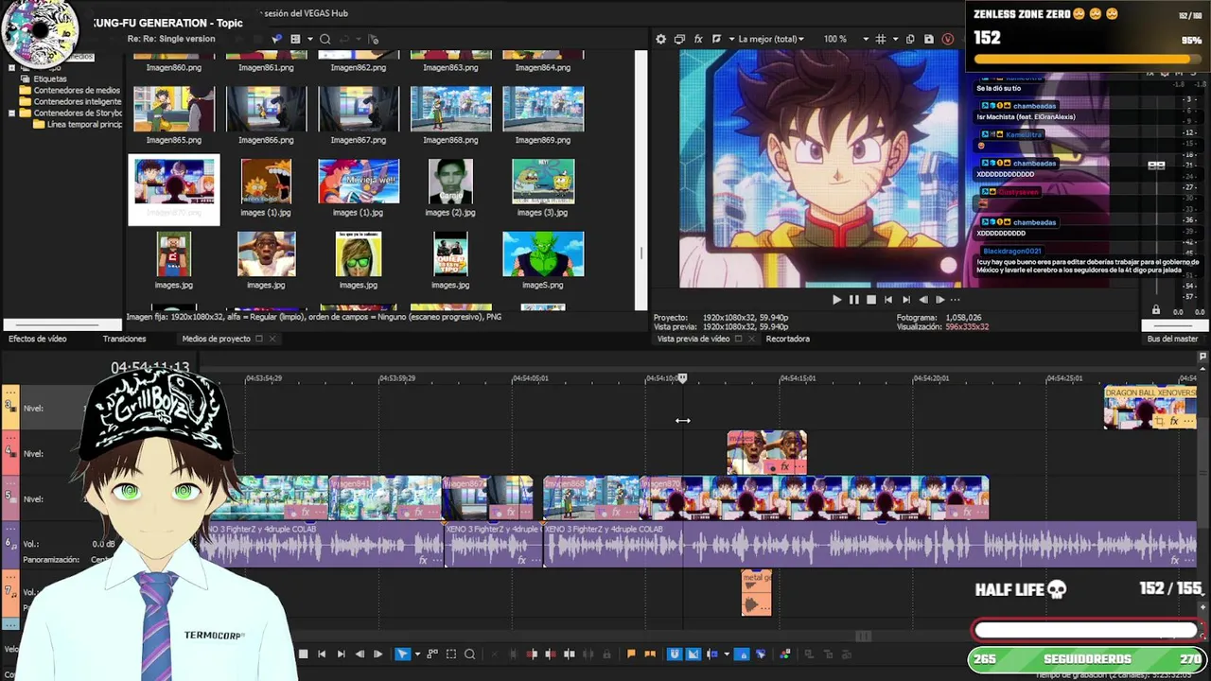The height and width of the screenshot is (681, 1211).
Task: Toggle lock envelopes to events icon
Action: (x=742, y=654)
